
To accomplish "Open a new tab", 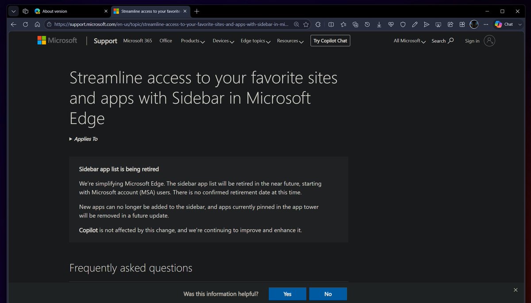I will tap(197, 11).
